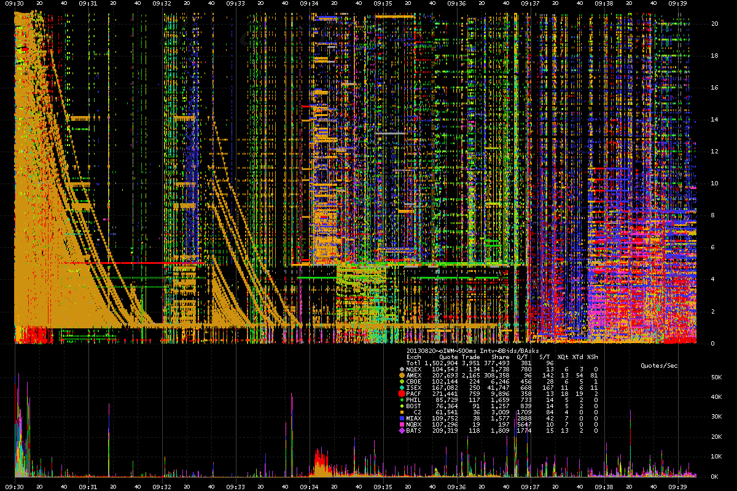This screenshot has height=491, width=737.
Task: Click 09:30 marker on bottom time axis
Action: (x=15, y=487)
